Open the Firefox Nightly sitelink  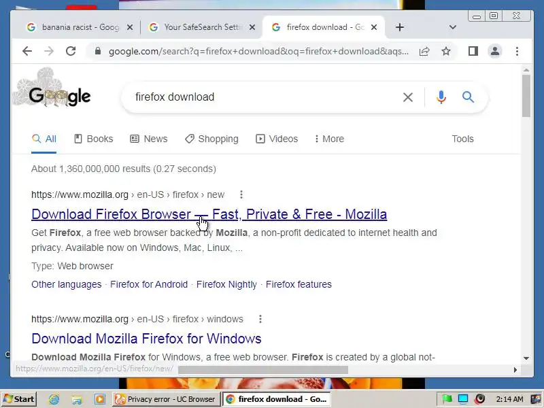click(226, 284)
